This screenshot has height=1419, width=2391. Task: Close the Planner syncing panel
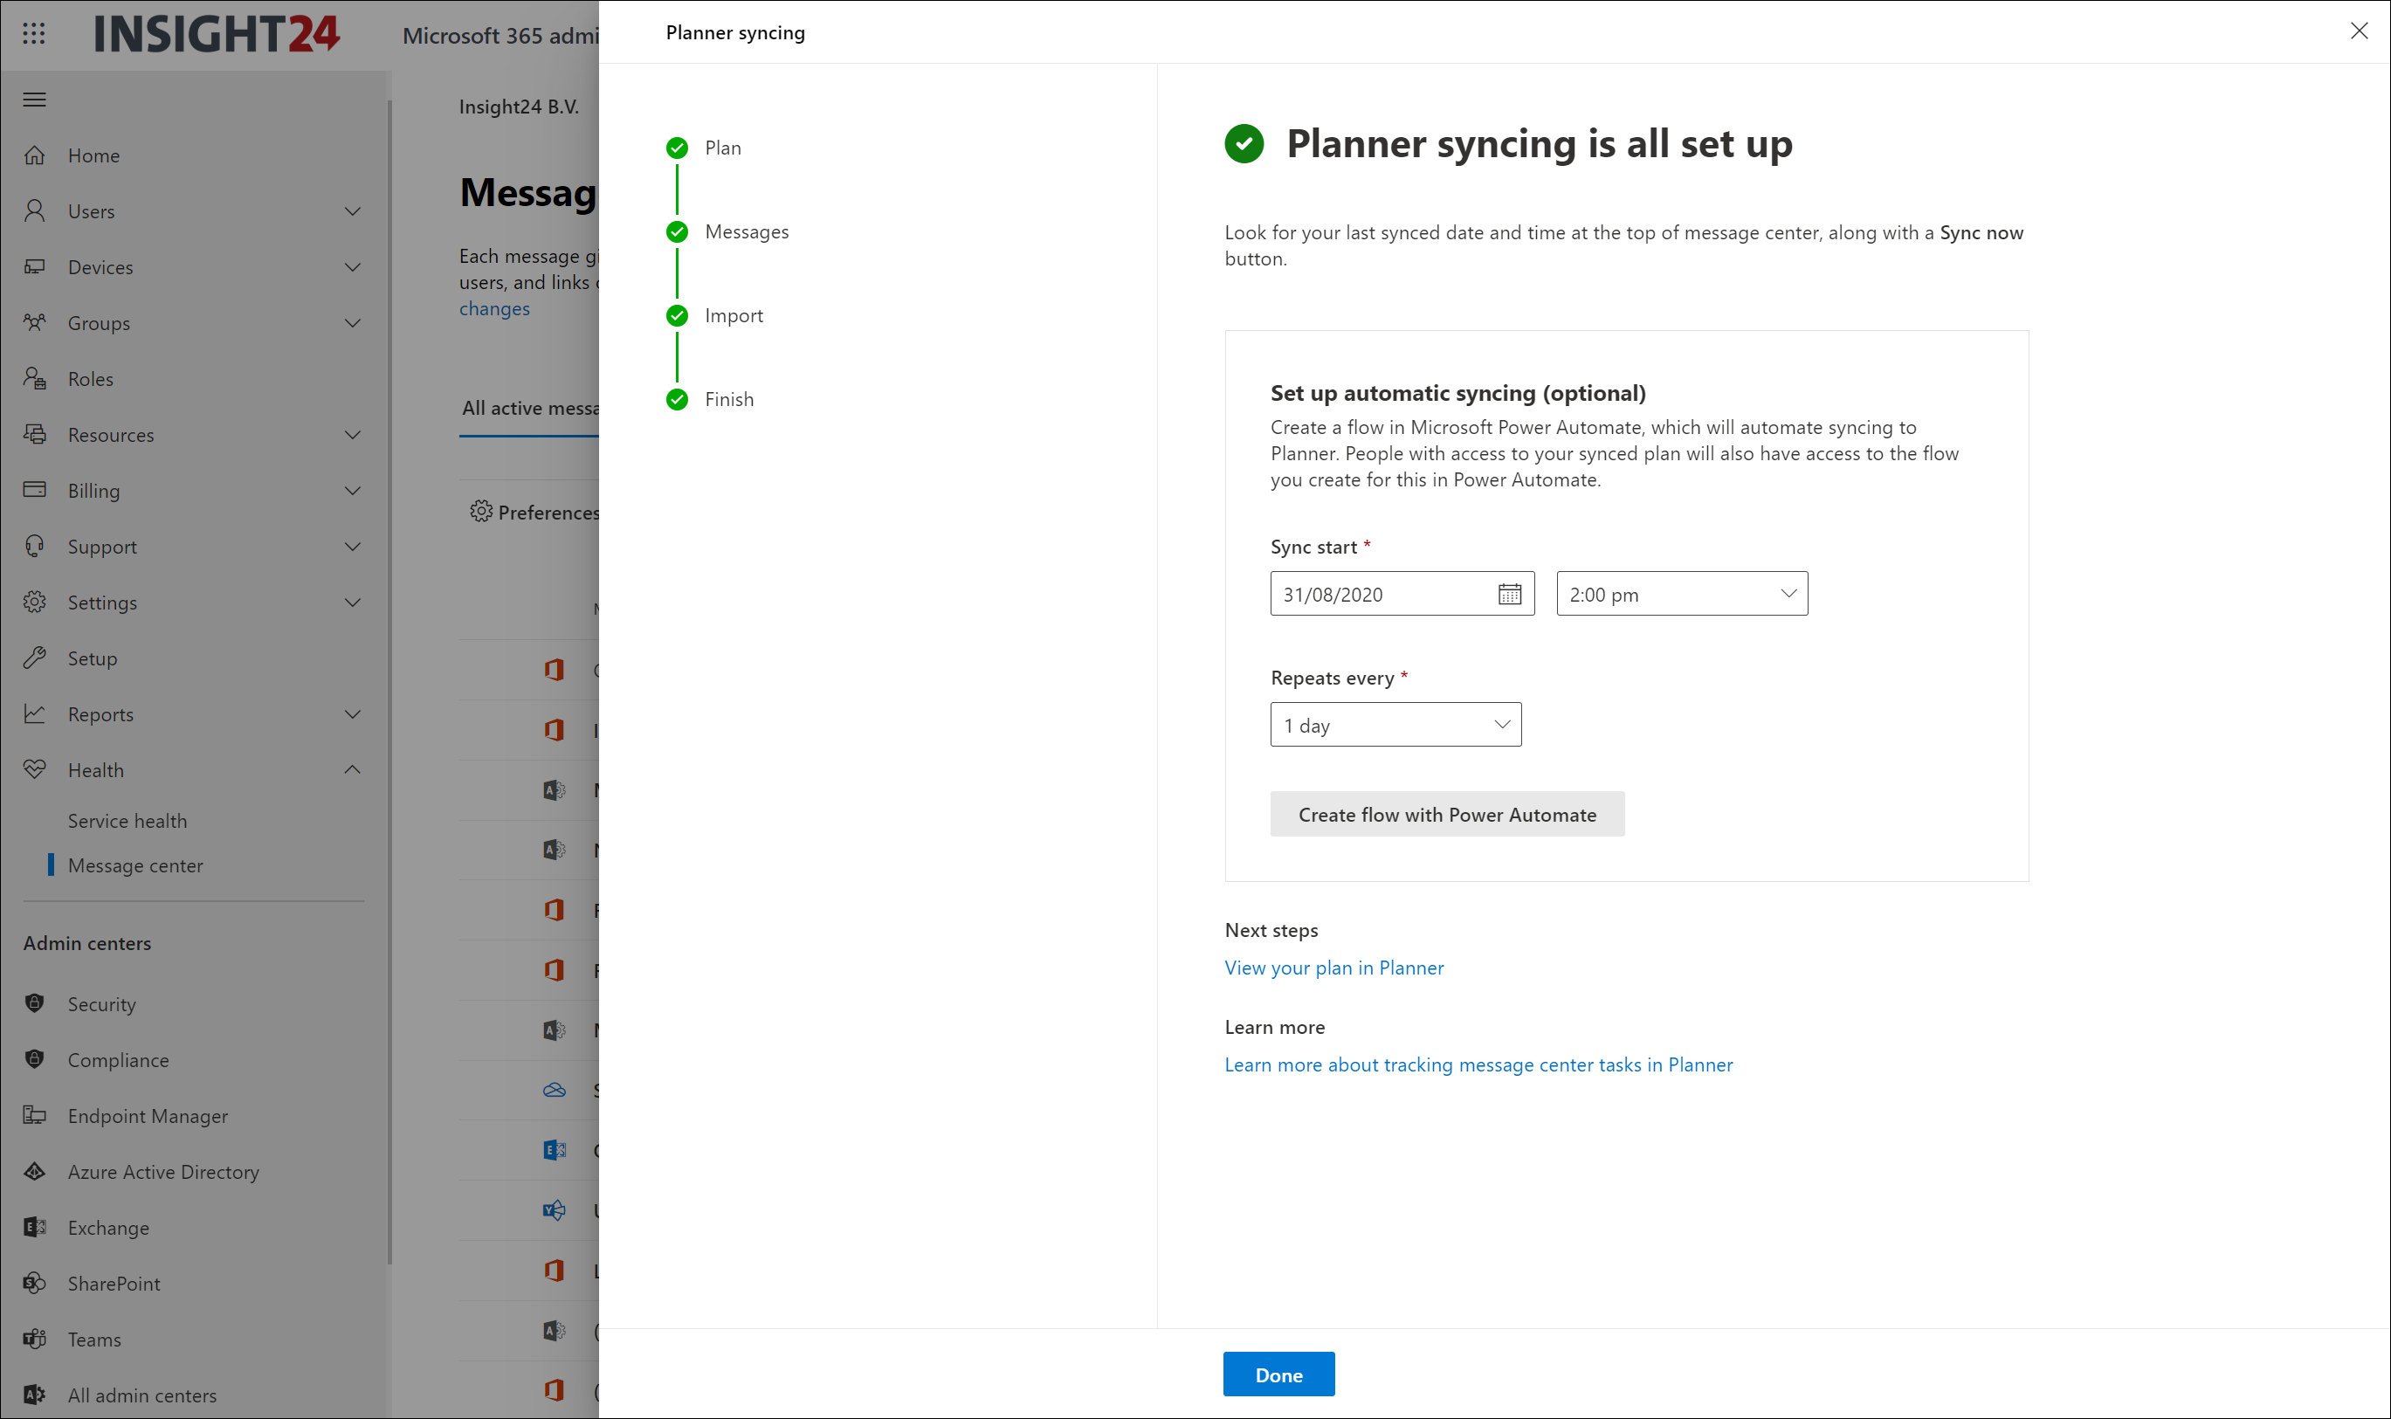2359,31
